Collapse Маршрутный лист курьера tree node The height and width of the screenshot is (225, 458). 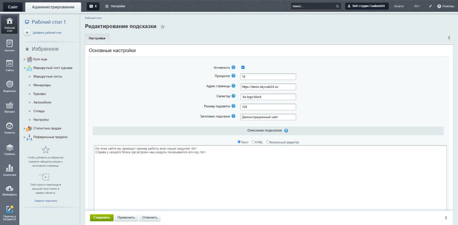coord(24,68)
